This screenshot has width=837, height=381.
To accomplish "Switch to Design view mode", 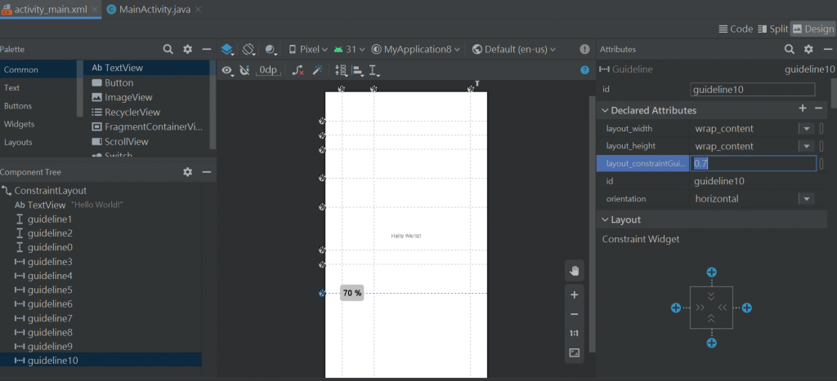I will tap(813, 29).
